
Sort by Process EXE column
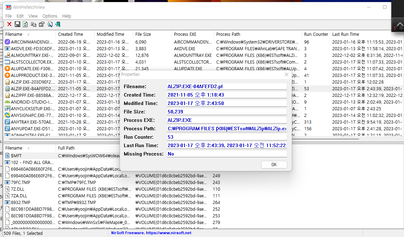tap(193, 34)
